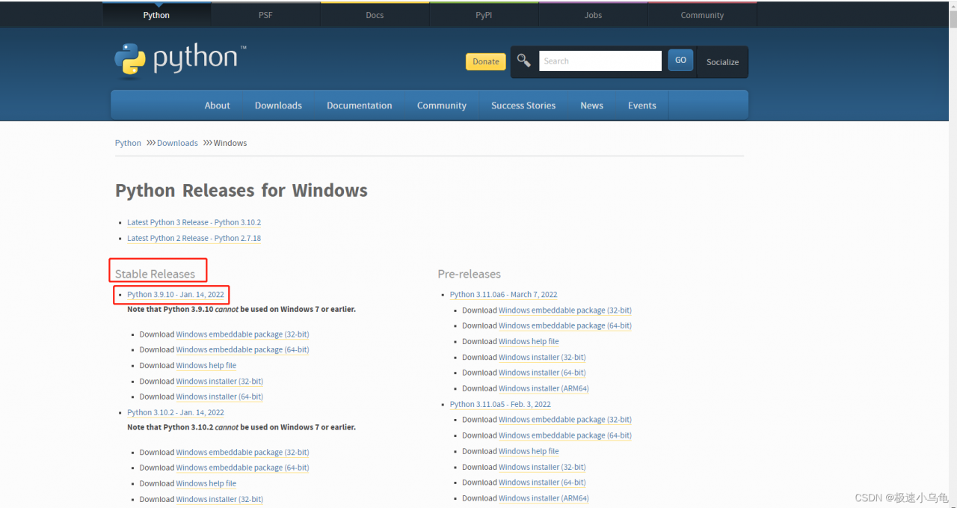Open Downloads in the main navigation bar

tap(278, 105)
